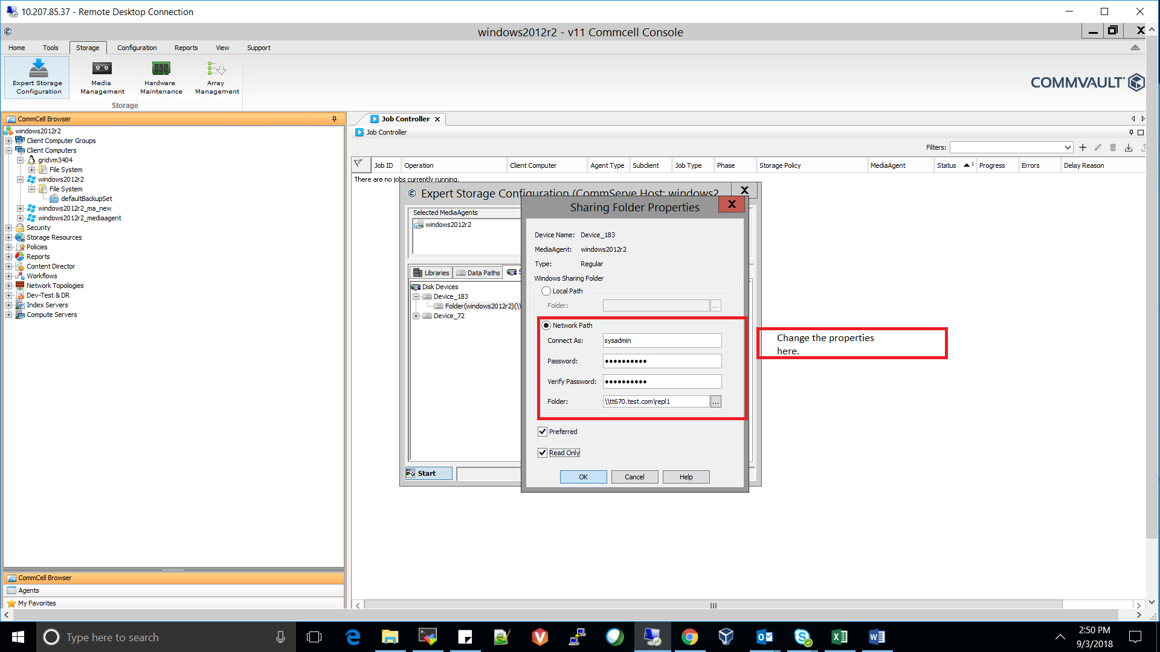The height and width of the screenshot is (652, 1160).
Task: Uncheck the Read Only checkbox
Action: (543, 452)
